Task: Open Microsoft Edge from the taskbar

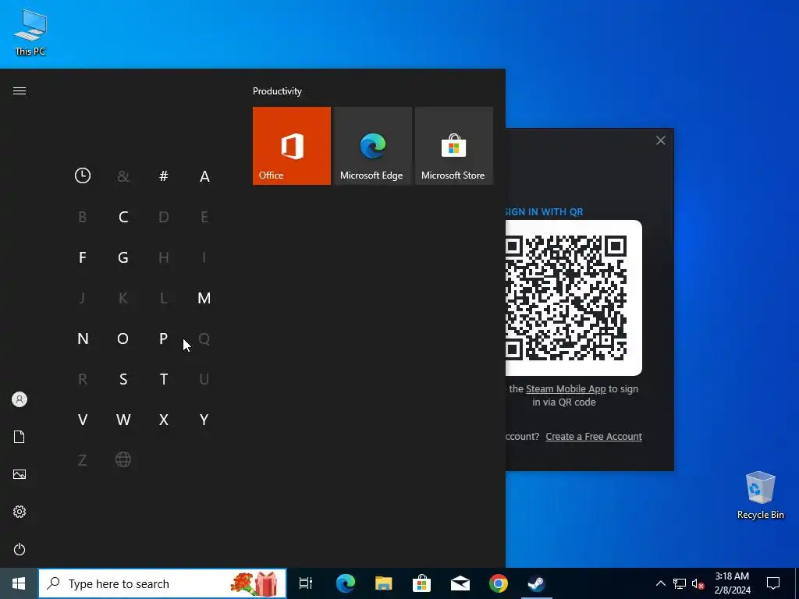Action: point(346,583)
